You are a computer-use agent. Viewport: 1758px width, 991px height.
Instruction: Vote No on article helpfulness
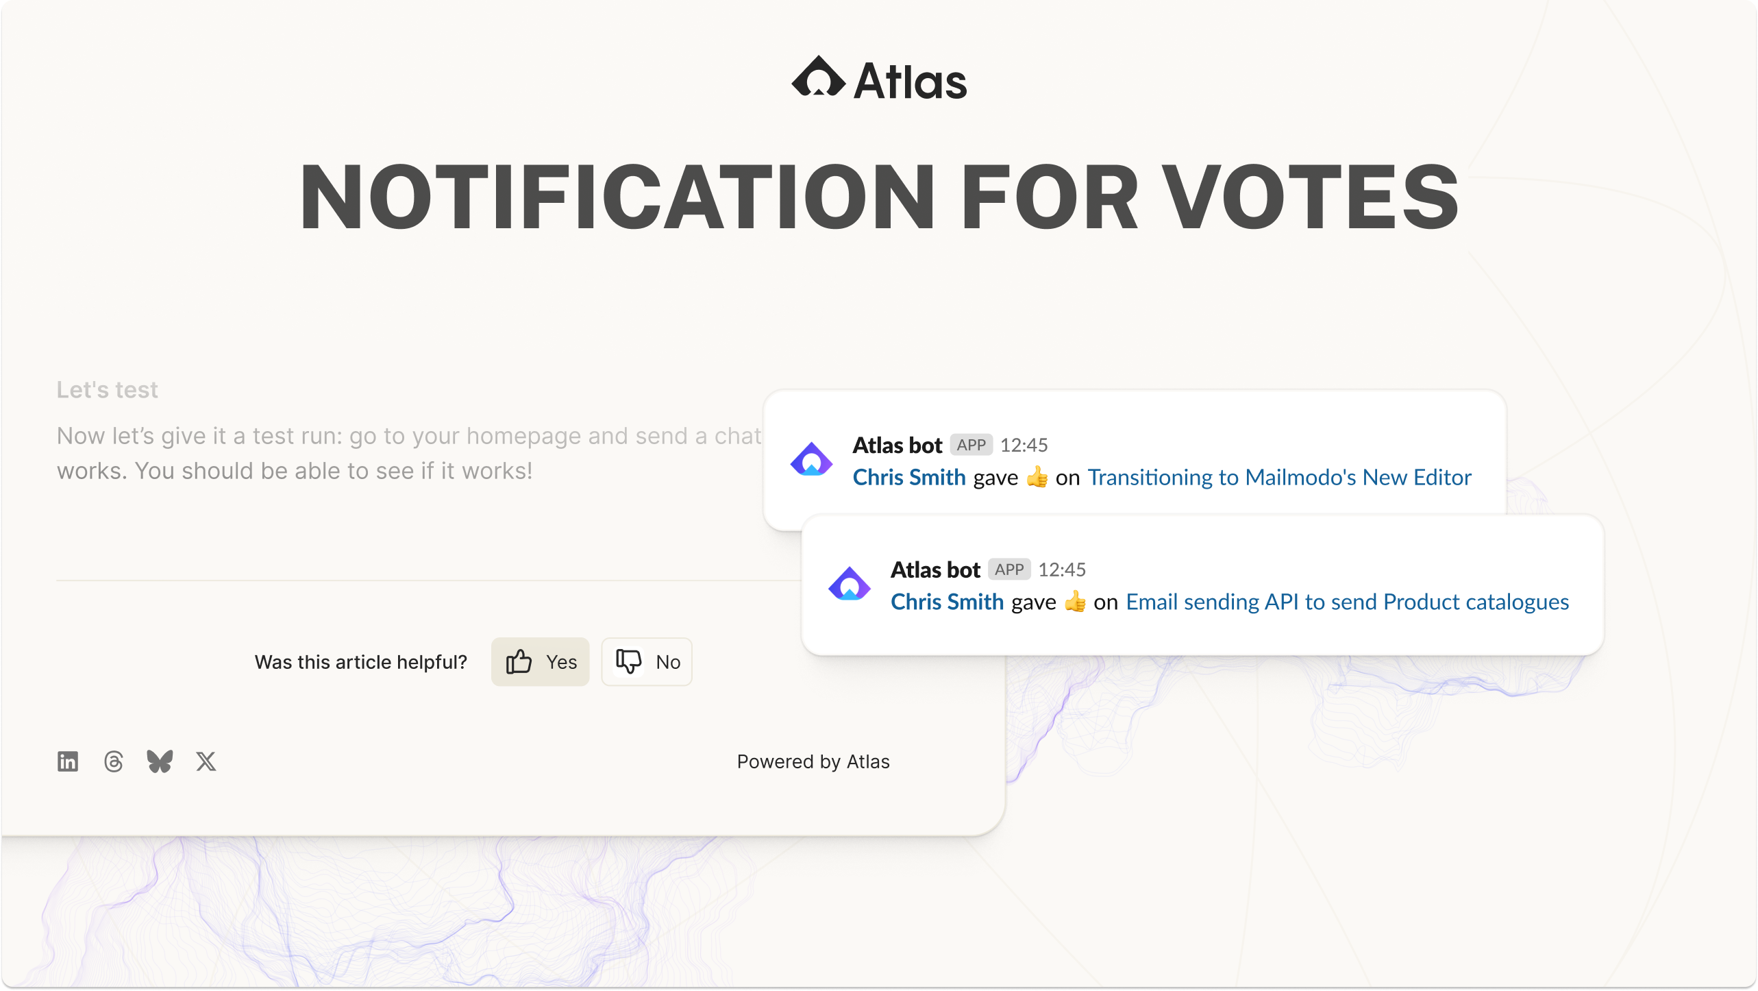pyautogui.click(x=646, y=662)
